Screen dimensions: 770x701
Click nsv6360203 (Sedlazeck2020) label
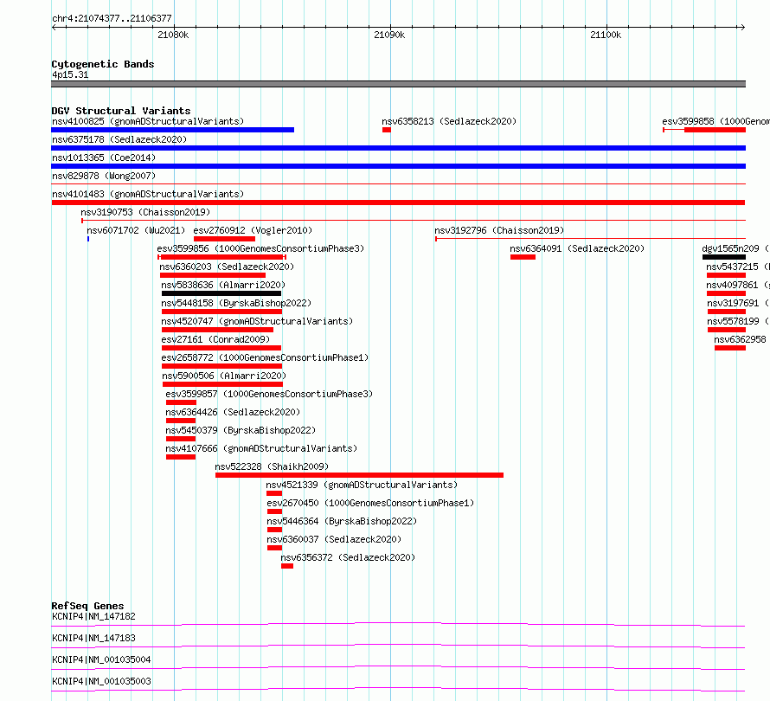[x=227, y=267]
